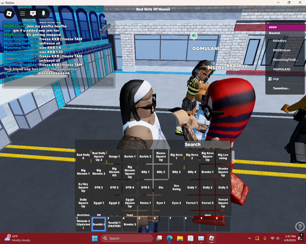Select the Big Keva 2 tile
The width and height of the screenshot is (306, 244).
click(x=192, y=156)
